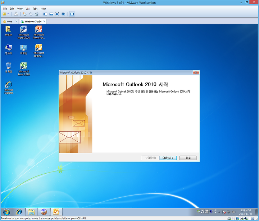This screenshot has width=259, height=221.
Task: Click the VMware CD/DVD status icon
Action: 233,218
